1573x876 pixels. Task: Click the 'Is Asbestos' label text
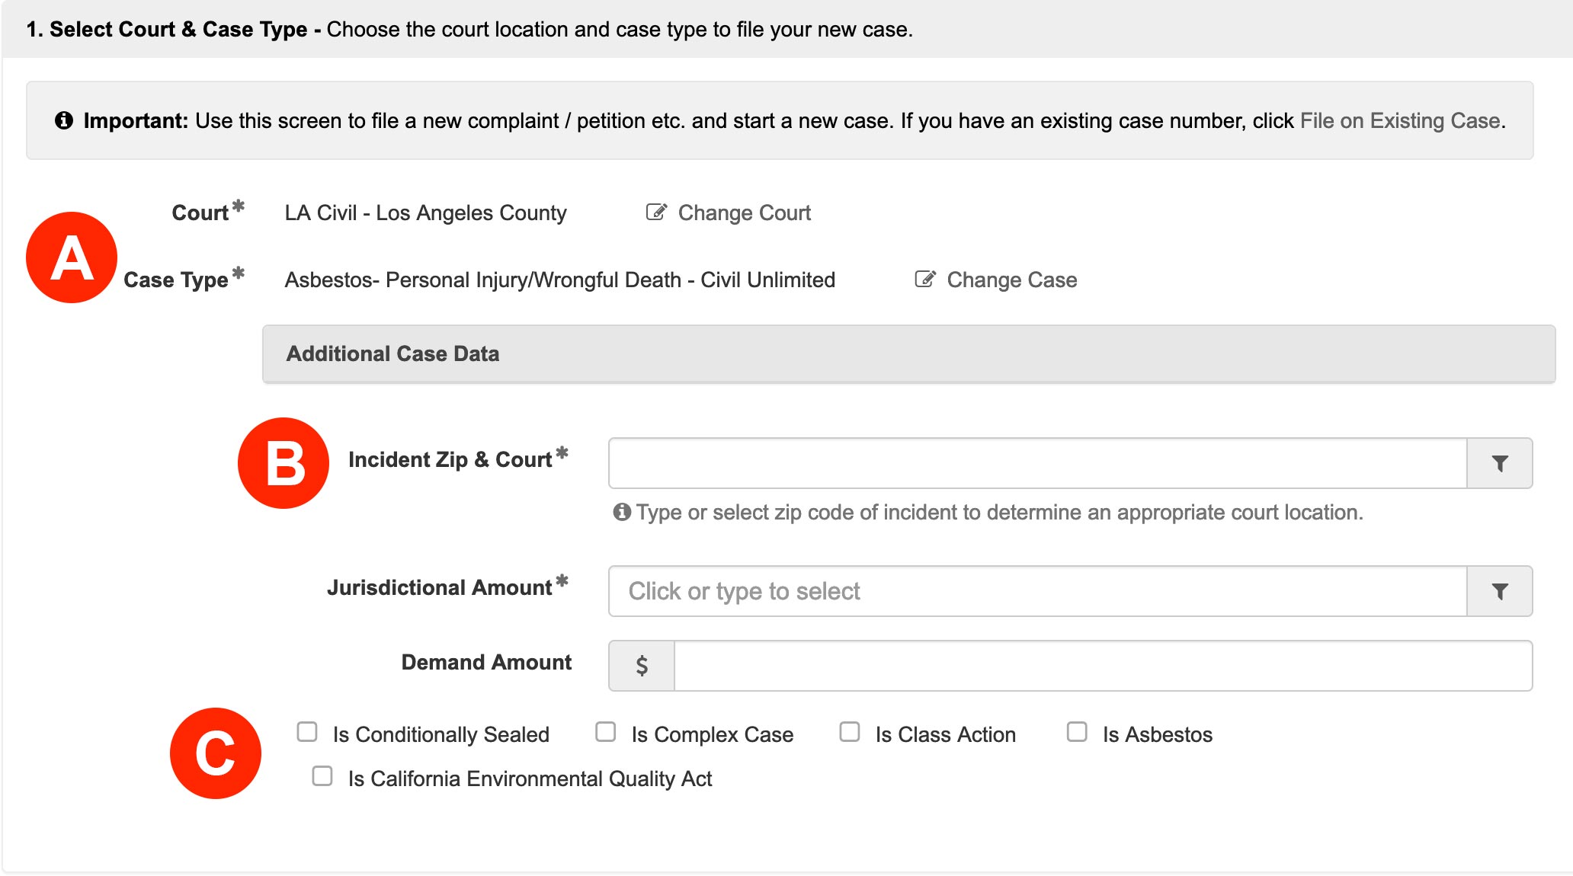1157,735
